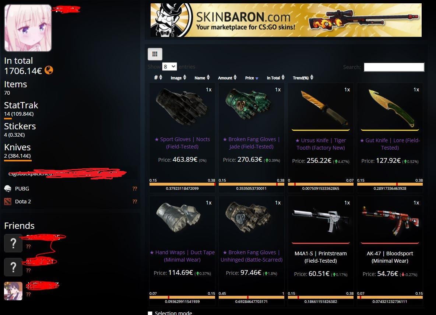The height and width of the screenshot is (315, 436).
Task: Sort the table by Price
Action: pos(252,78)
